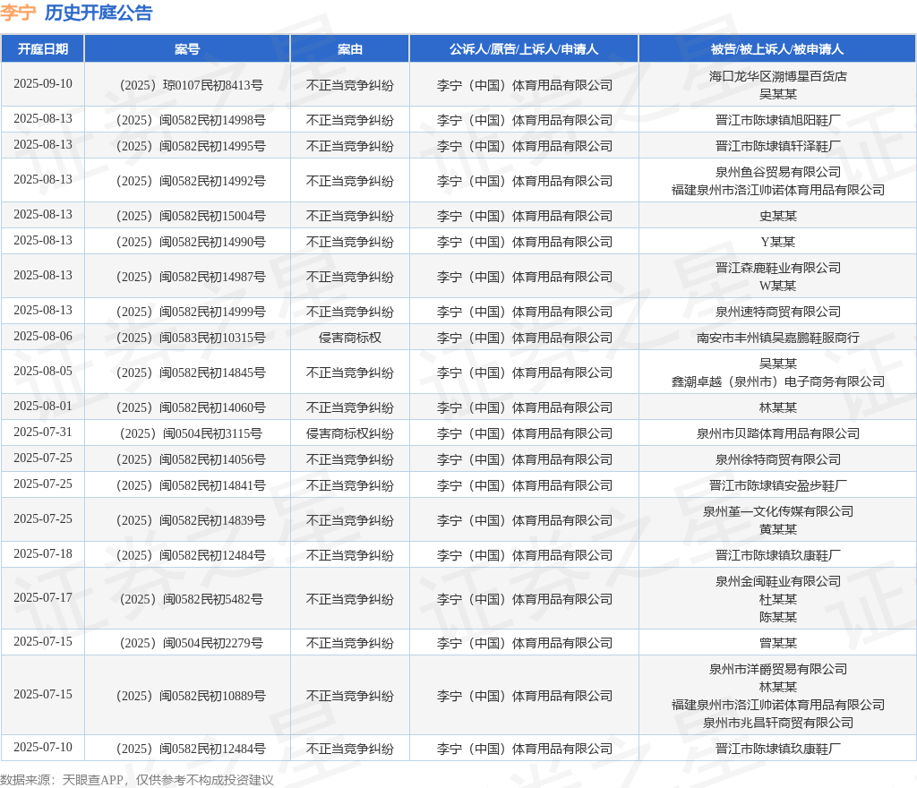The height and width of the screenshot is (788, 917).
Task: Select case number (2025)琼0107民初8413号
Action: click(x=191, y=85)
